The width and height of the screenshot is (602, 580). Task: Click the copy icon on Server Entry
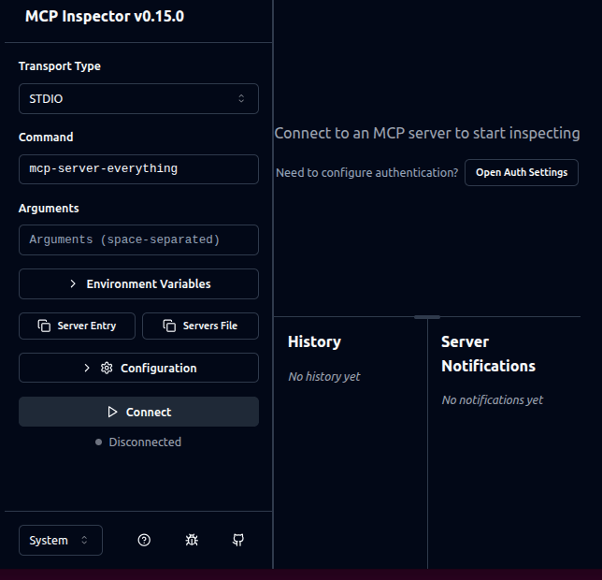(44, 326)
